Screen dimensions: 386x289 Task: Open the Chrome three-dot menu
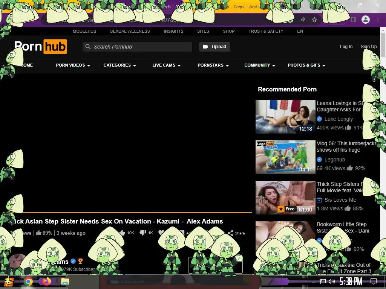coord(378,20)
